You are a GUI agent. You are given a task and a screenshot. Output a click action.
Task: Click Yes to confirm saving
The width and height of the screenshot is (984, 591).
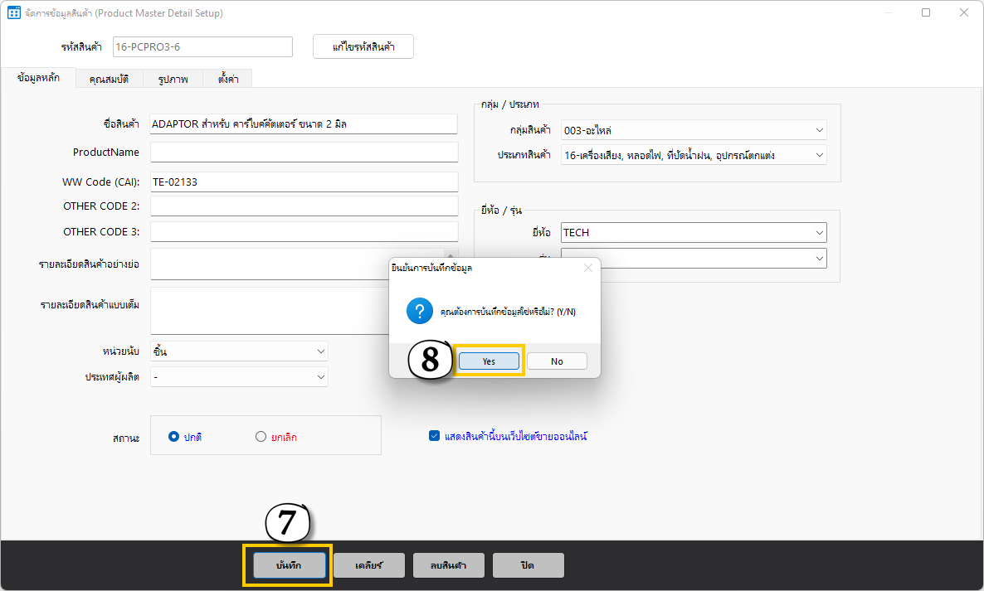click(x=489, y=361)
